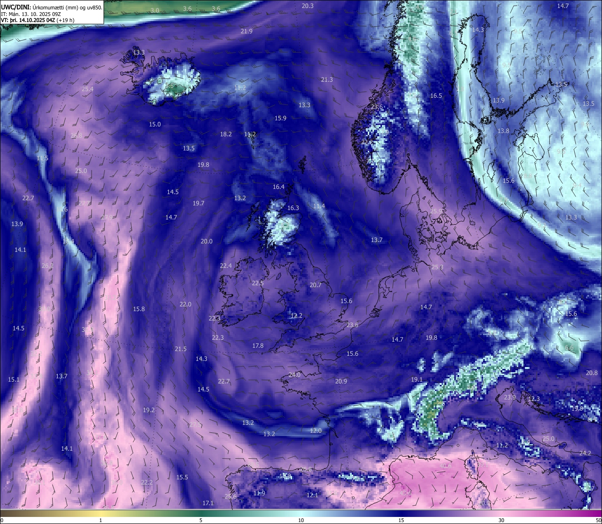
Task: Click the 17.8 value southwest of England
Action: pos(258,345)
